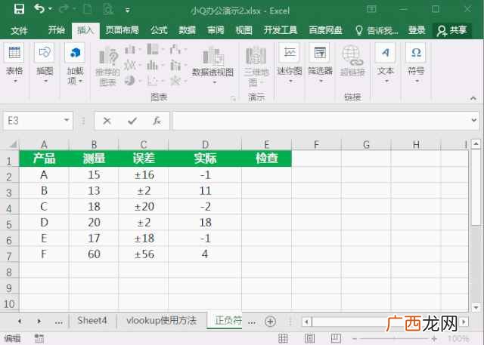This screenshot has height=345, width=484.
Task: Click the confirm checkmark in formula bar
Action: click(x=132, y=121)
